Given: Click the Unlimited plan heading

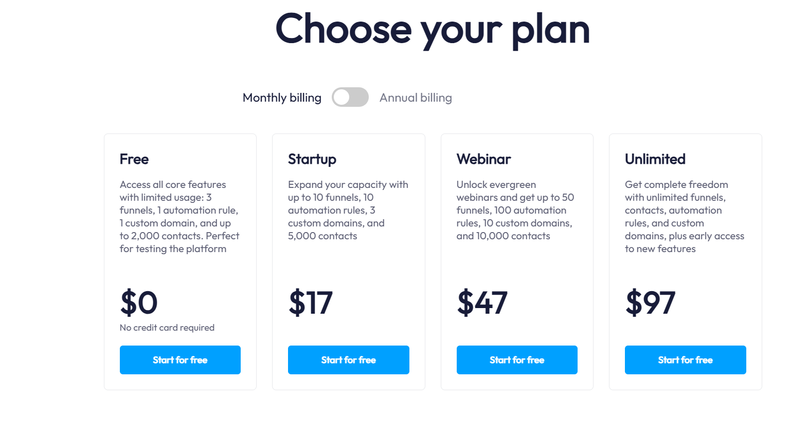Looking at the screenshot, I should point(655,159).
